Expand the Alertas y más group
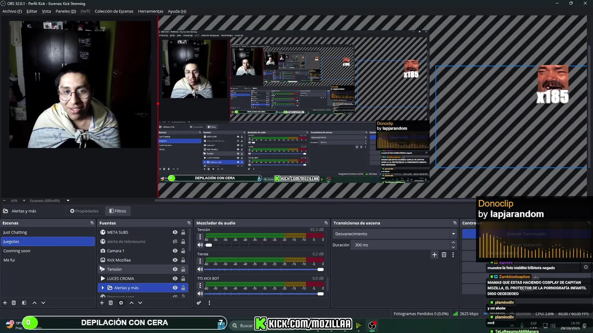Viewport: 593px width, 333px height. [x=103, y=288]
